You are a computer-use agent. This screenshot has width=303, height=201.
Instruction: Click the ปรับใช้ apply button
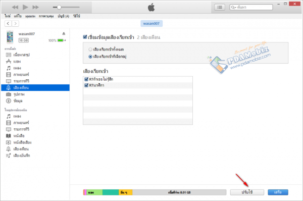(247, 192)
